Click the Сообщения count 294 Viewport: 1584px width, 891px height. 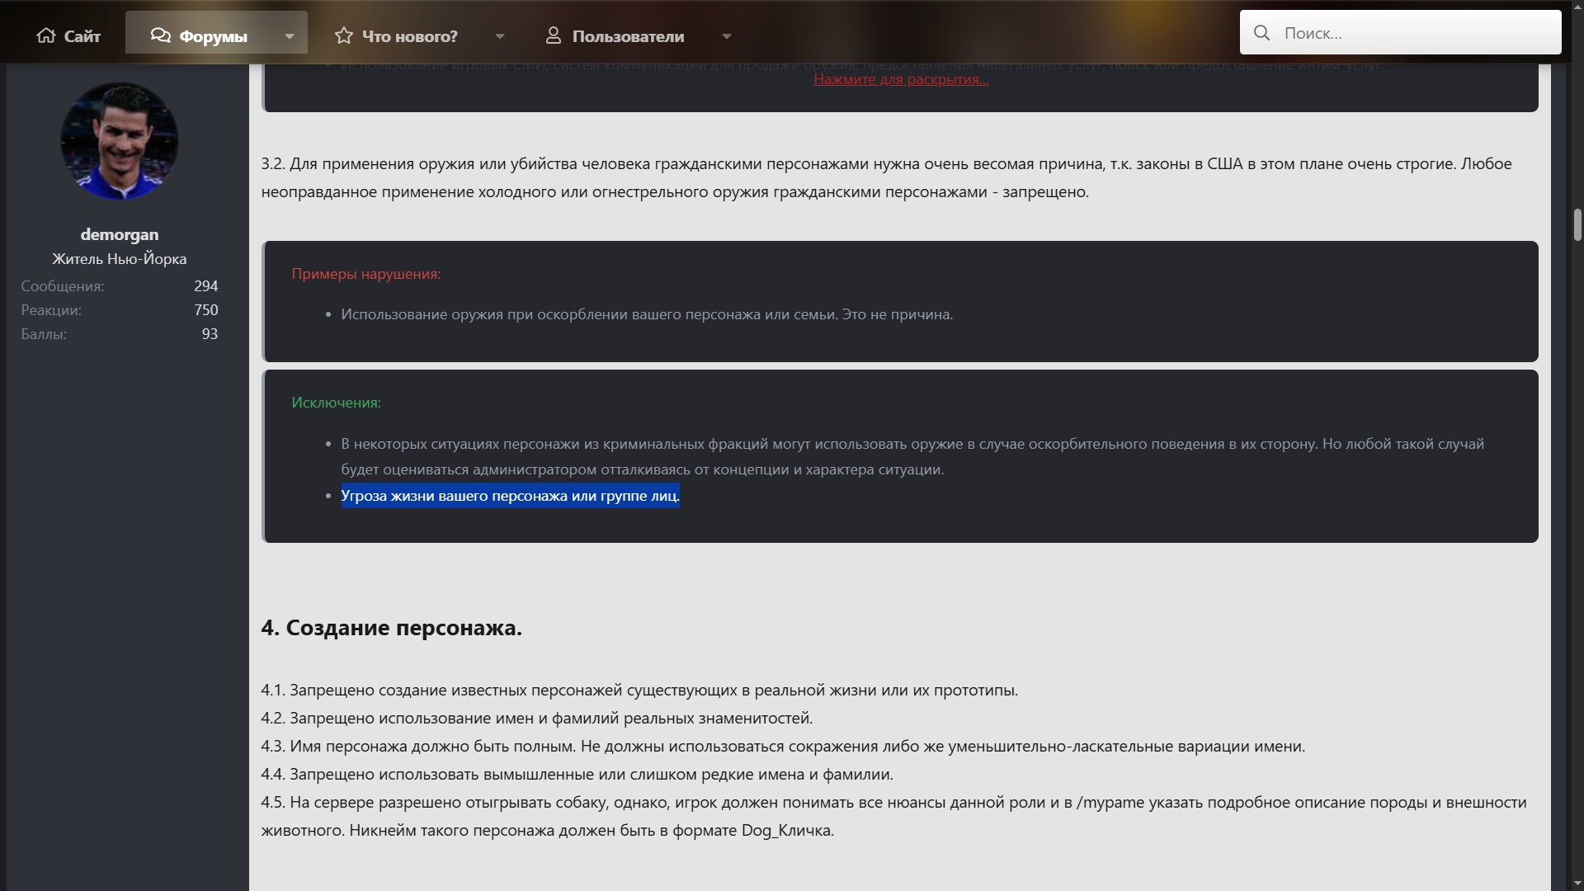[x=205, y=286]
